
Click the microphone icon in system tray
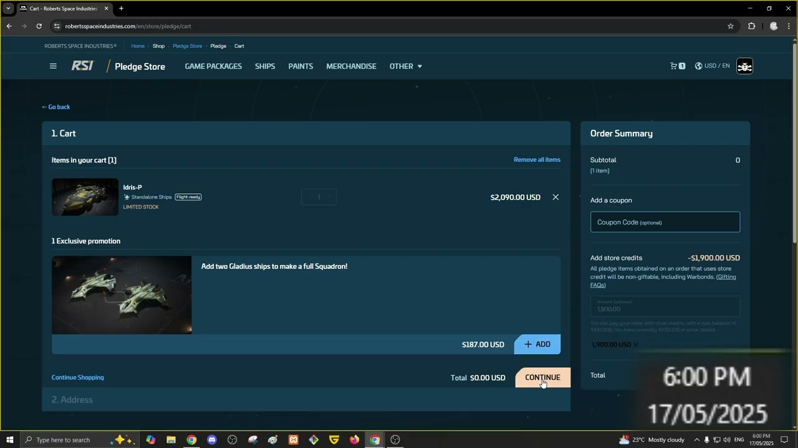[x=706, y=440]
